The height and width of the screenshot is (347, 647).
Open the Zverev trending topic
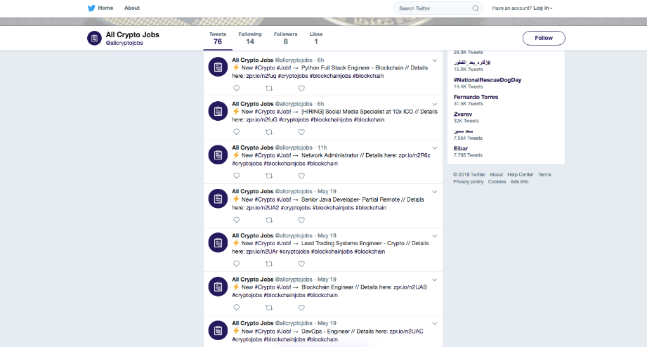tap(462, 114)
